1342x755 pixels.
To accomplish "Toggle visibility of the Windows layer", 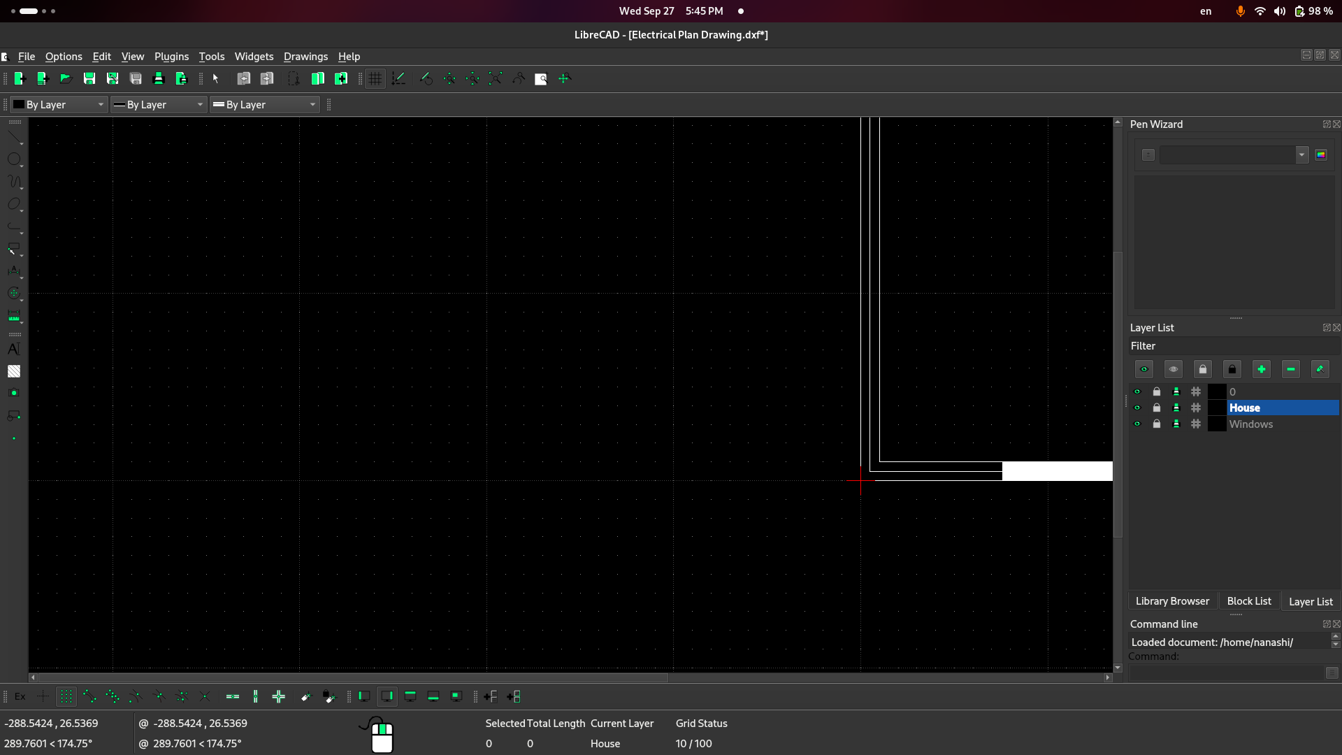I will 1137,424.
